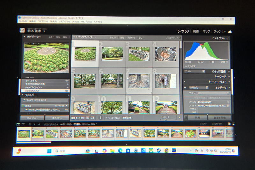Click the Lrc identity plate logo

[22, 30]
